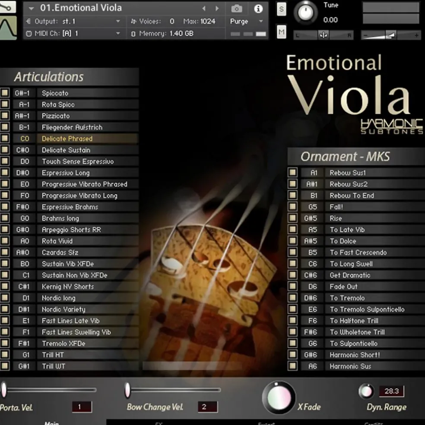
Task: Enable the Pizzicato articulation checkbox
Action: [5, 115]
